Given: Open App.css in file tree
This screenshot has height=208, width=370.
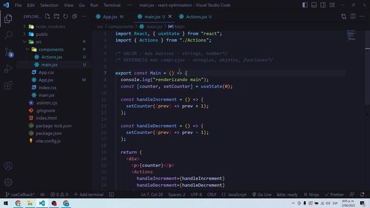Looking at the screenshot, I should click(46, 72).
